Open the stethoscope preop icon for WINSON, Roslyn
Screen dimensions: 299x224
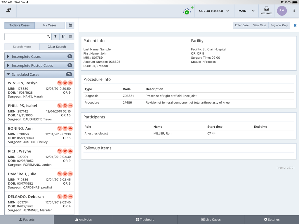60,83
